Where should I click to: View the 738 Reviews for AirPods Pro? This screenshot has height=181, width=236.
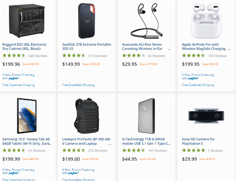[217, 56]
